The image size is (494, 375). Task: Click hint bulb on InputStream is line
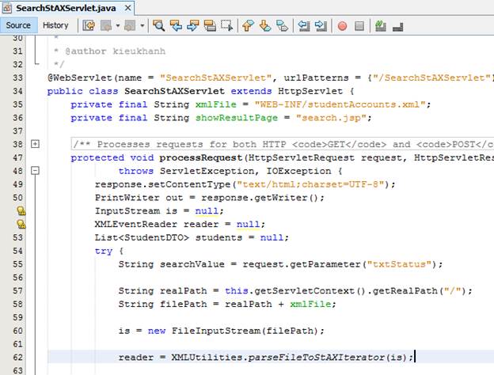click(x=21, y=211)
